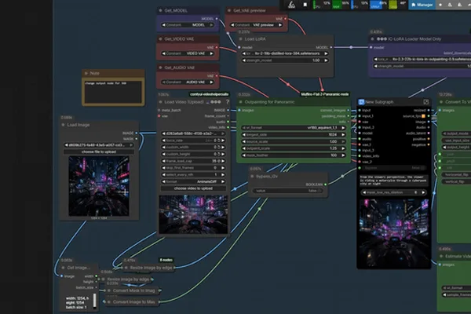Click the round dot icon right of Manager
The height and width of the screenshot is (314, 471).
440,5
